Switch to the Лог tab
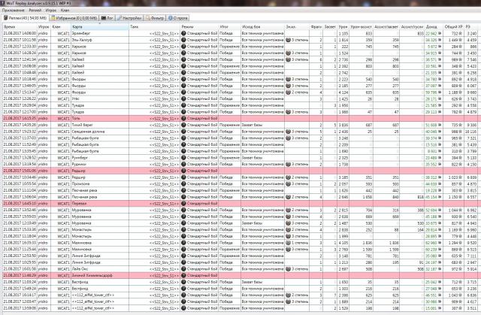 (x=107, y=17)
